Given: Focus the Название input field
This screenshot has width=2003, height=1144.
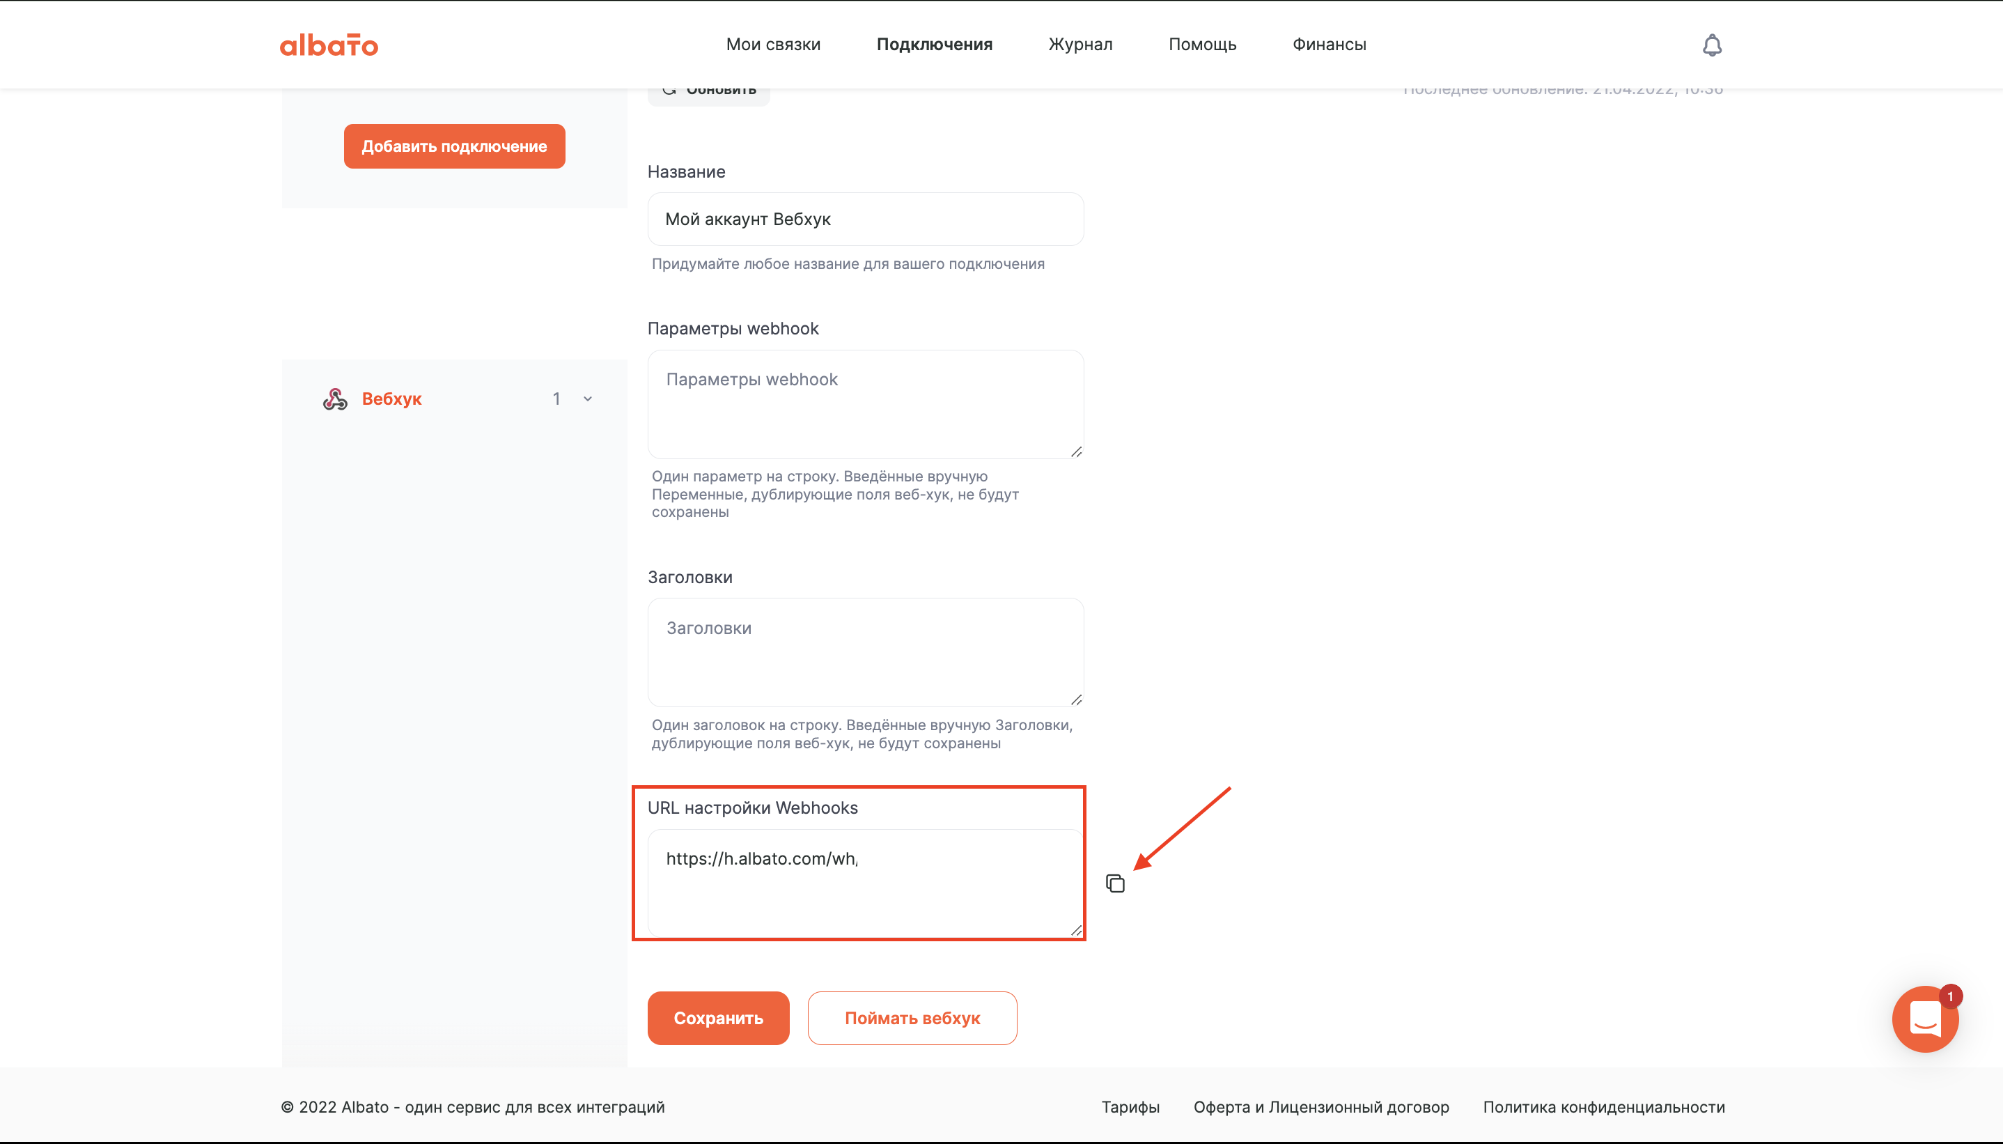Looking at the screenshot, I should pyautogui.click(x=866, y=219).
